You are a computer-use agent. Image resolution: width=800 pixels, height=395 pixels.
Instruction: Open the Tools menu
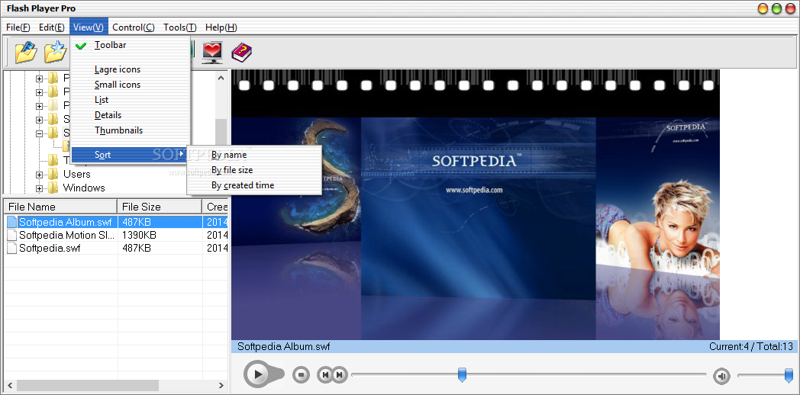pyautogui.click(x=179, y=27)
